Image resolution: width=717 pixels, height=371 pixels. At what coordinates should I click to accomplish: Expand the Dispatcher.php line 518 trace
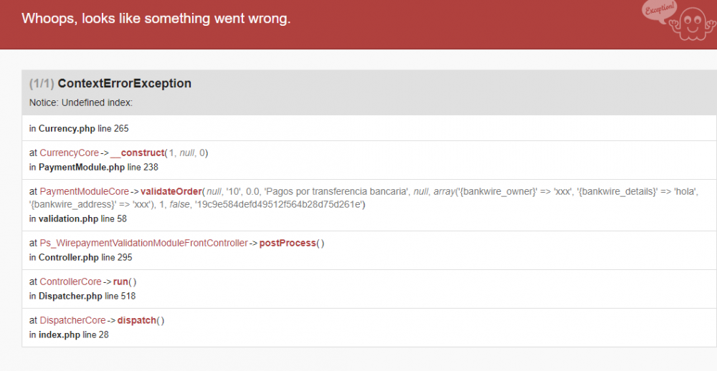point(82,296)
